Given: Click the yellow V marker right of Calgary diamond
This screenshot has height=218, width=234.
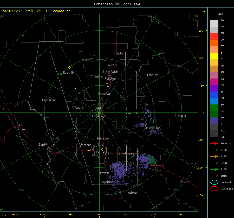Looking at the screenshot, I should pyautogui.click(x=108, y=148).
